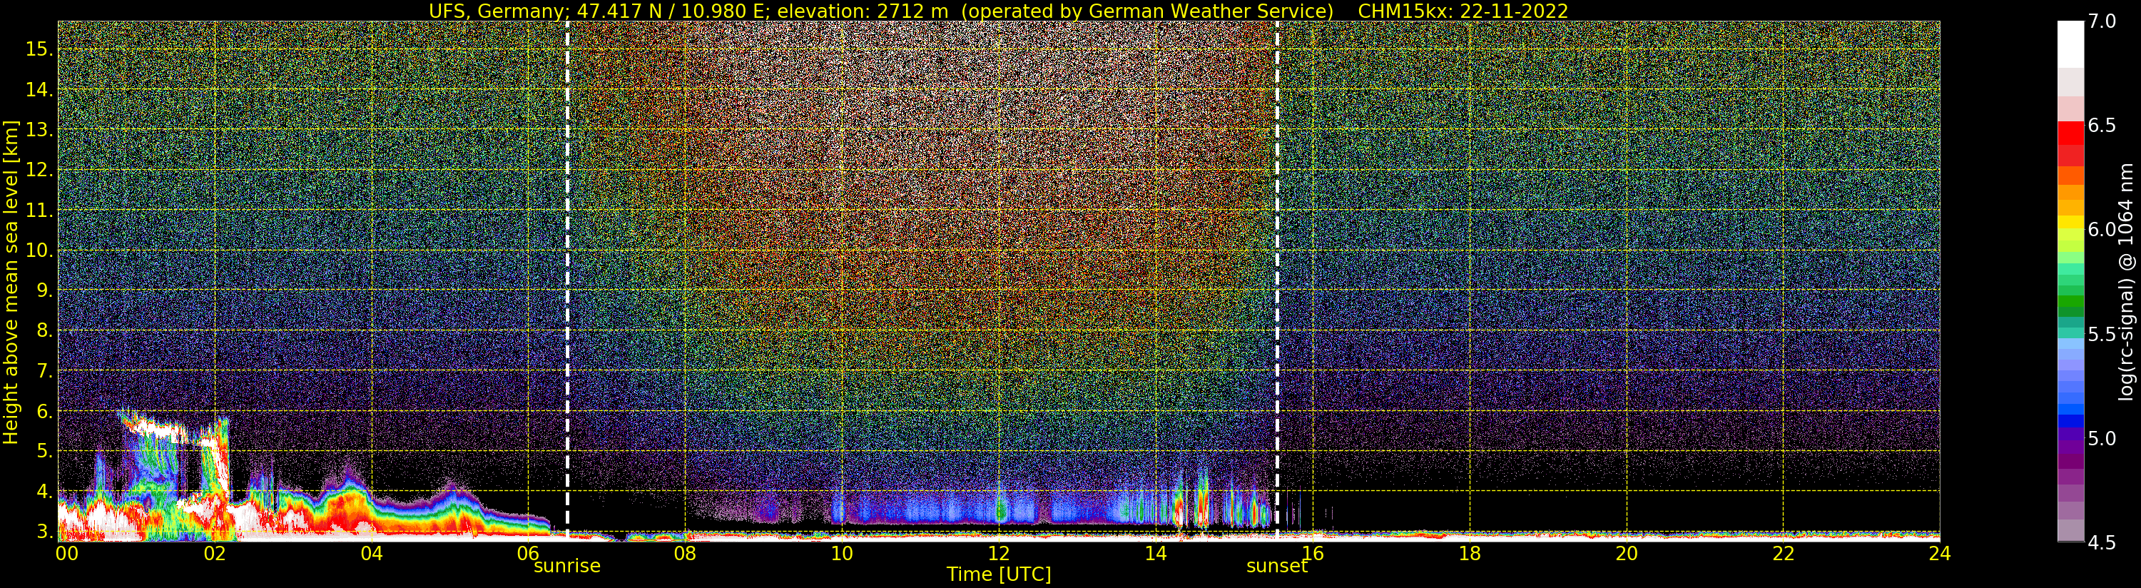This screenshot has height=588, width=2141.
Task: Click the height axis title on the left
Action: pos(11,282)
